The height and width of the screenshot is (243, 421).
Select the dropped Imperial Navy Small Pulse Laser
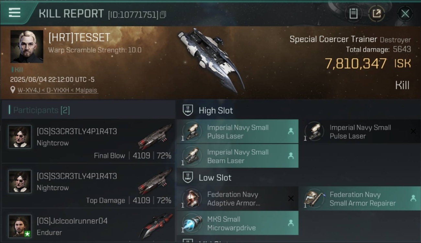click(x=237, y=132)
